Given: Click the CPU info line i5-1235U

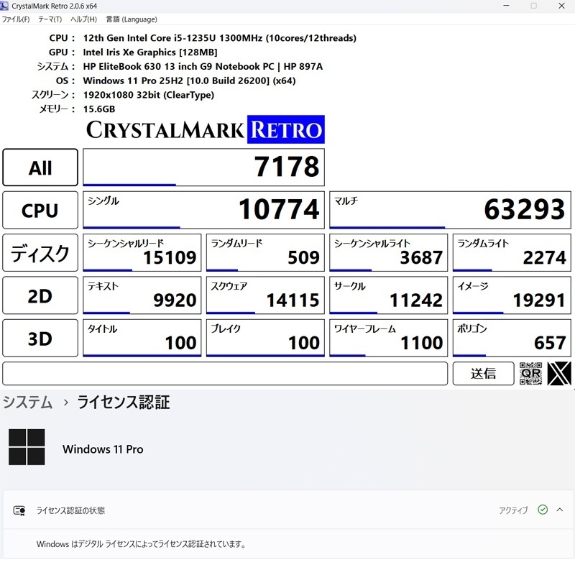Looking at the screenshot, I should point(220,38).
